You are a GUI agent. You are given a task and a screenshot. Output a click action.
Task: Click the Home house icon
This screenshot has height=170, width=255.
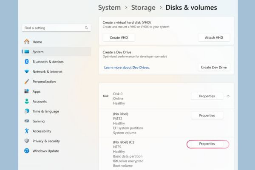(x=27, y=42)
